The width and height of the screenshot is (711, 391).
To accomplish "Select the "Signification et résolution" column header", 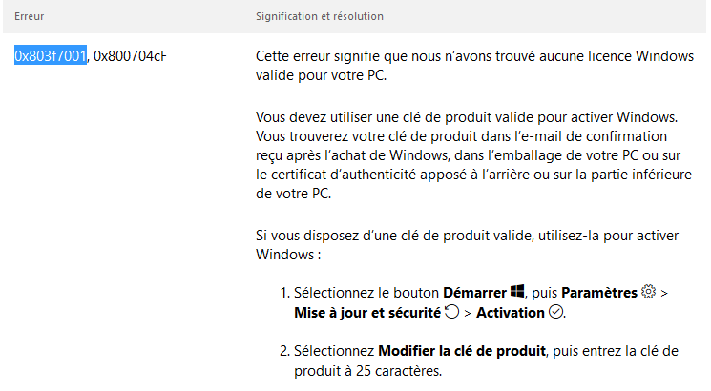I will coord(321,17).
